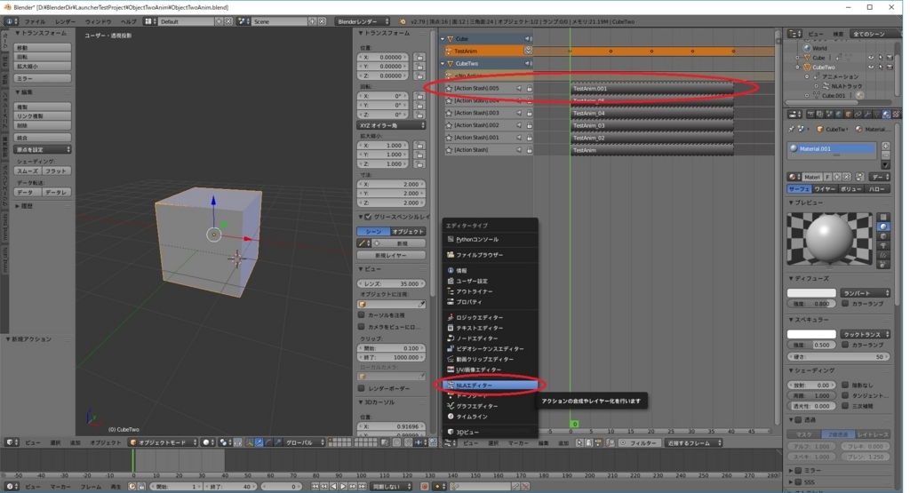The width and height of the screenshot is (910, 493).
Task: Open XYZ オイラー角 rotation mode dropdown
Action: click(x=391, y=126)
